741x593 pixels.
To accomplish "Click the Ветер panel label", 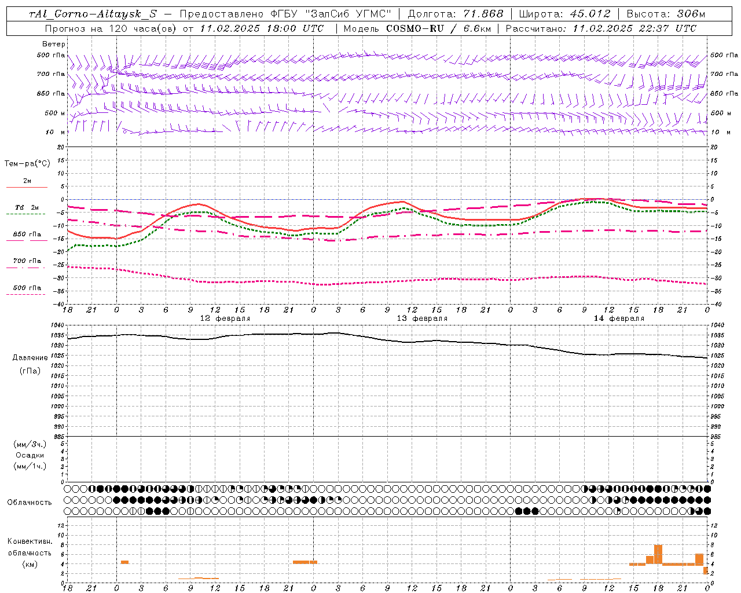I will [x=54, y=44].
